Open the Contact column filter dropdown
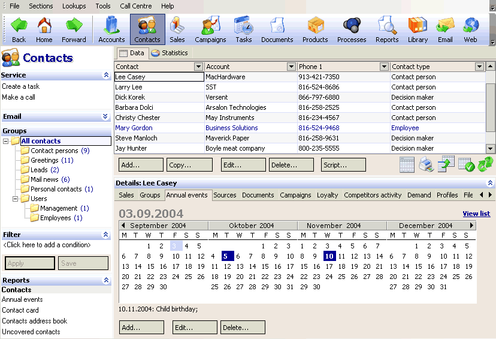 (198, 67)
